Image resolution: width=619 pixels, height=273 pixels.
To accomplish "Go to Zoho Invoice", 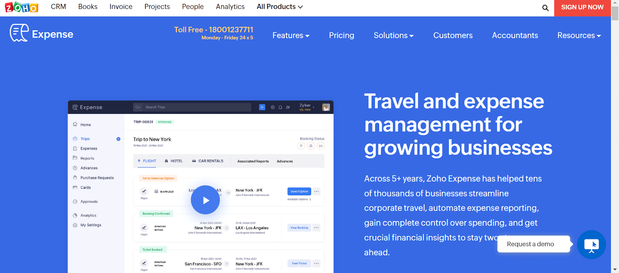I will coord(121,7).
